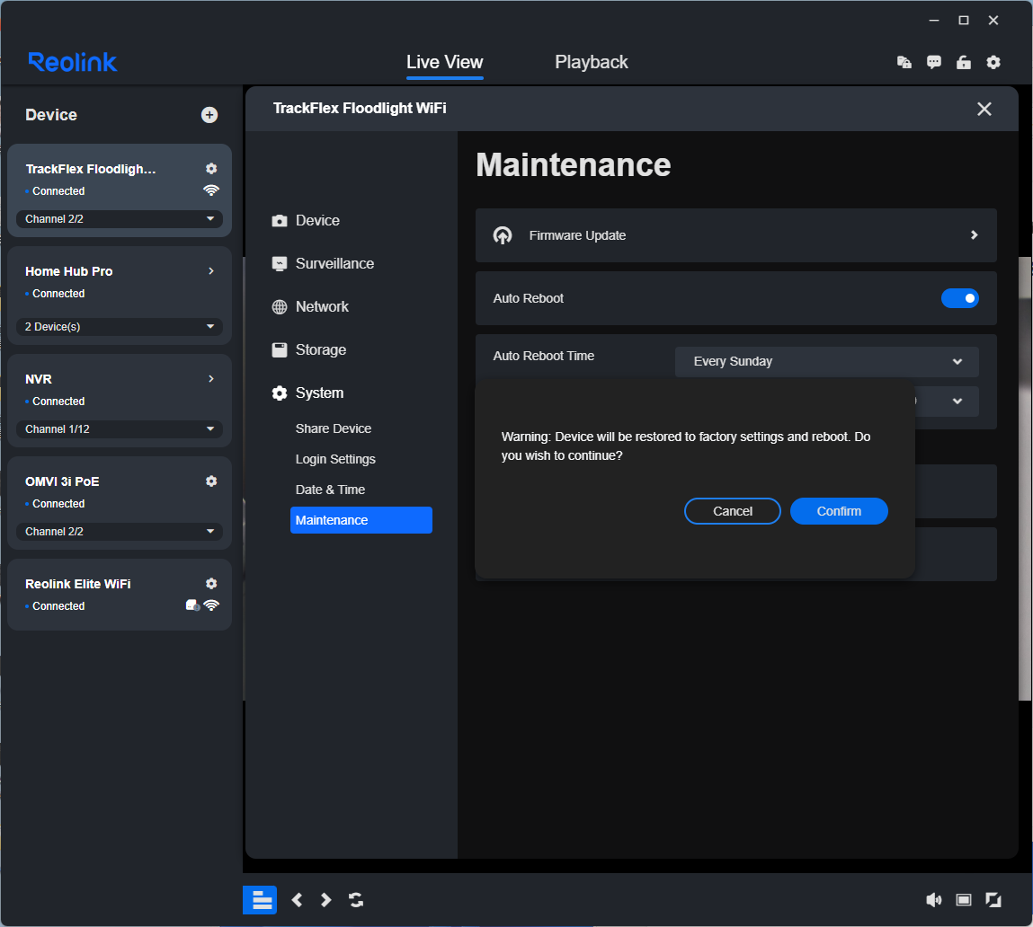Click battery status icon on Reolink Elite WiFi

(x=192, y=605)
